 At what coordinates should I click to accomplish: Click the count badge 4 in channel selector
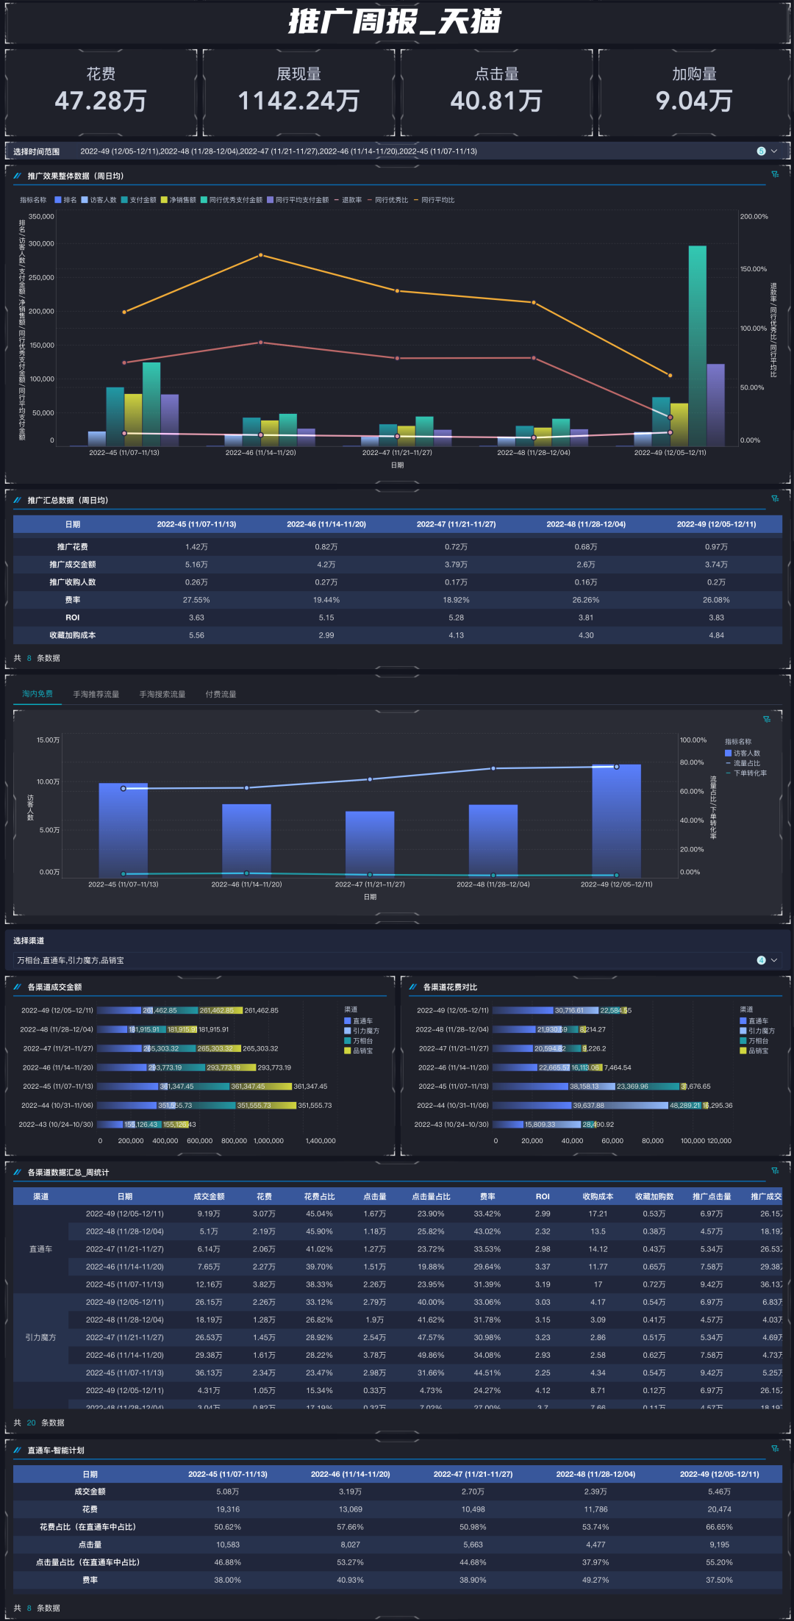[x=761, y=960]
